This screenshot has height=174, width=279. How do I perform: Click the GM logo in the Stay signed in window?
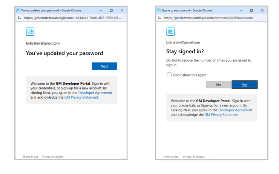[170, 31]
